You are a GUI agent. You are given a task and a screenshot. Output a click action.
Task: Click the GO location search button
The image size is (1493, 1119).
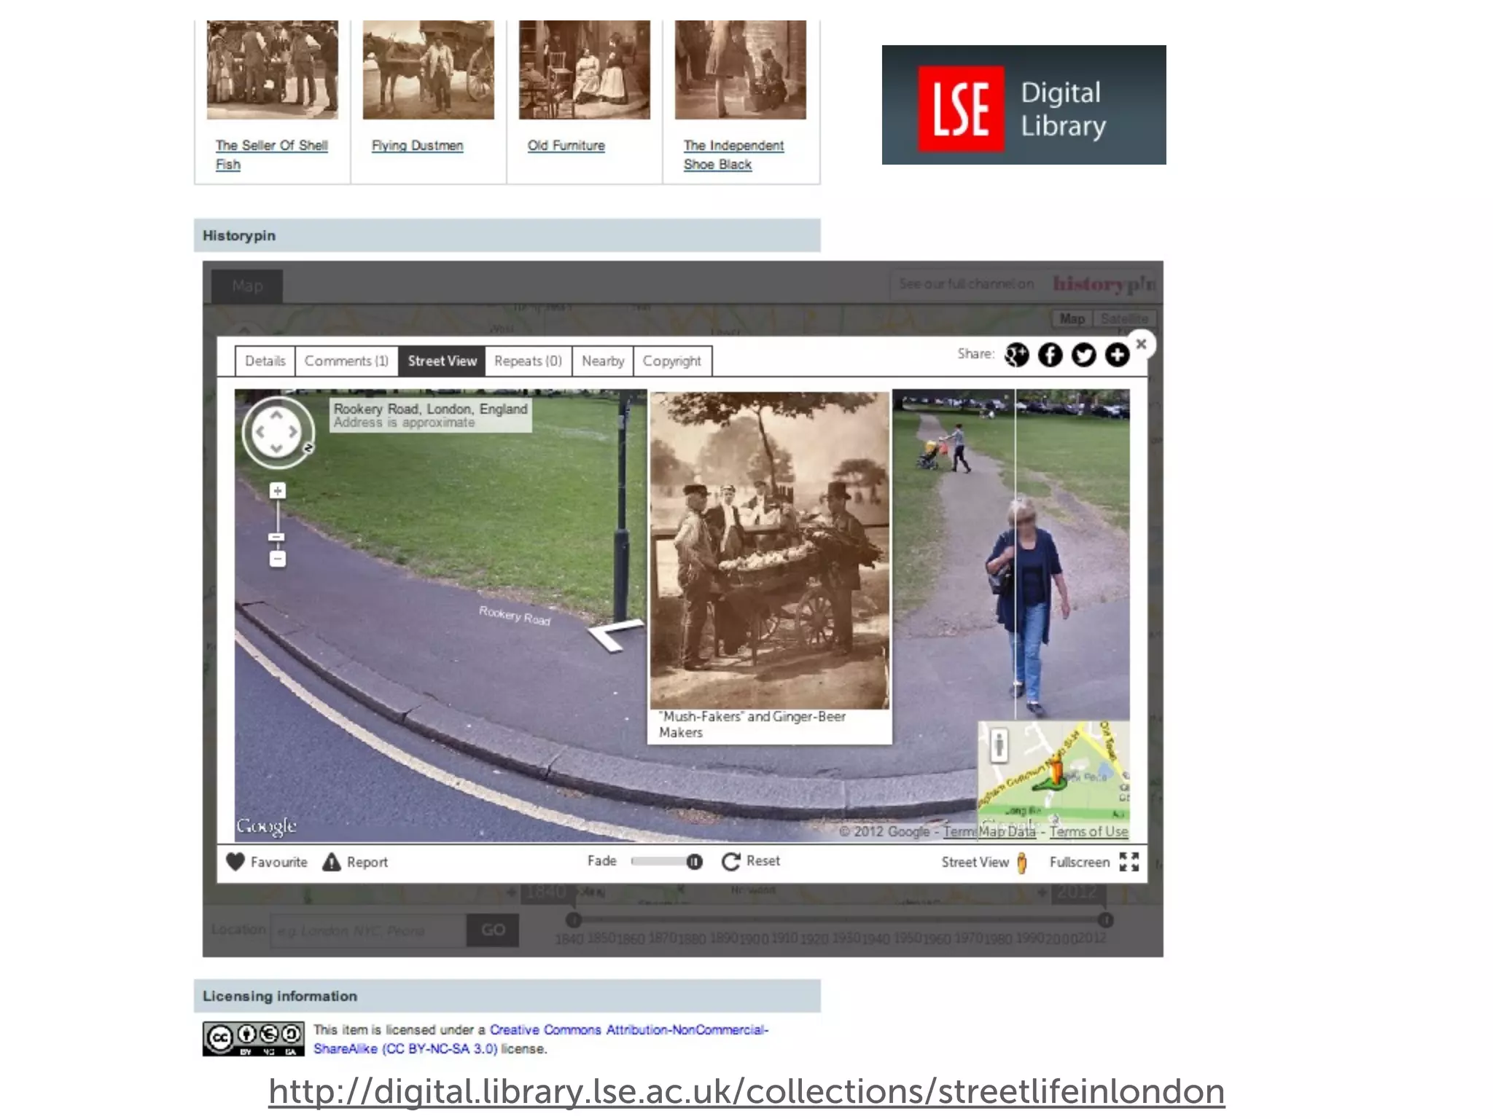[493, 930]
